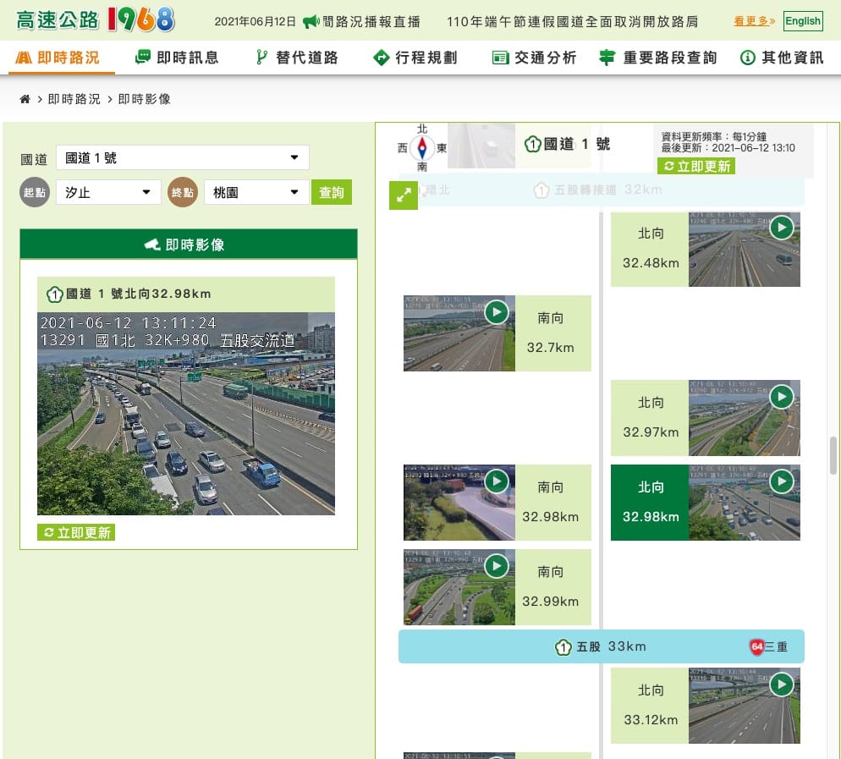Screen dimensions: 841x759
Task: Play the northbound 33.12km camera feed
Action: (782, 685)
